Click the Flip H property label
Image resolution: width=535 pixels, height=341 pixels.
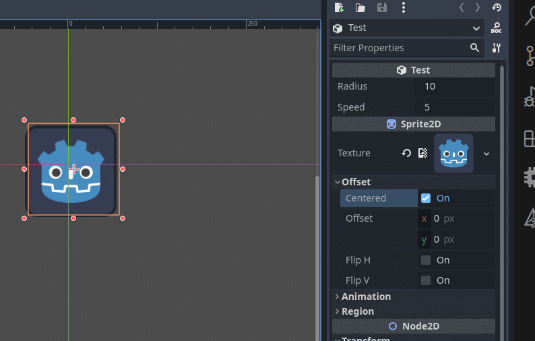[358, 260]
